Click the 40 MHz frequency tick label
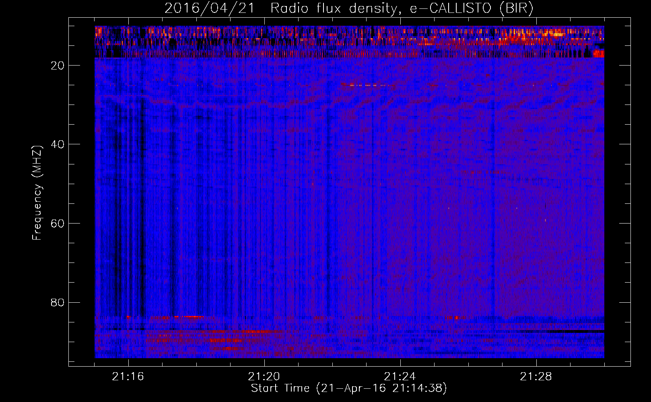Image resolution: width=651 pixels, height=402 pixels. coord(58,144)
